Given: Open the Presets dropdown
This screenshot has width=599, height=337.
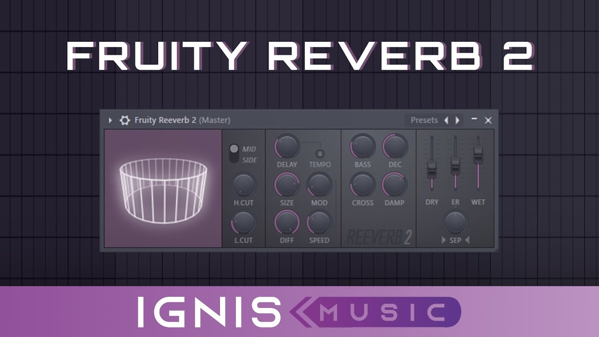Looking at the screenshot, I should point(424,120).
